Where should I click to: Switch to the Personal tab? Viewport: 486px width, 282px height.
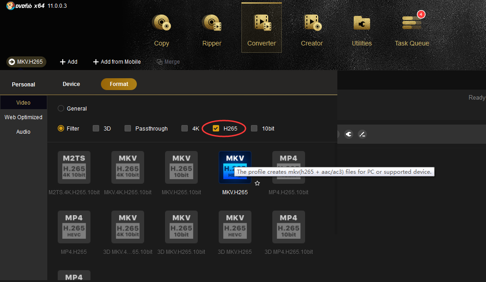coord(24,85)
